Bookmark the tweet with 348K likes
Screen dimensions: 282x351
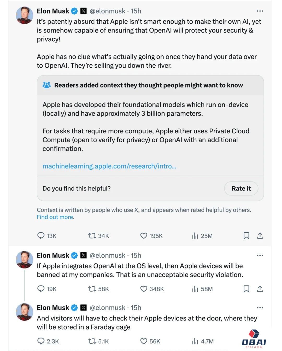pos(246,289)
